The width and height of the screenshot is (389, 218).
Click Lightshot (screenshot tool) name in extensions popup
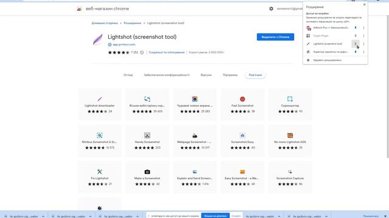point(328,44)
